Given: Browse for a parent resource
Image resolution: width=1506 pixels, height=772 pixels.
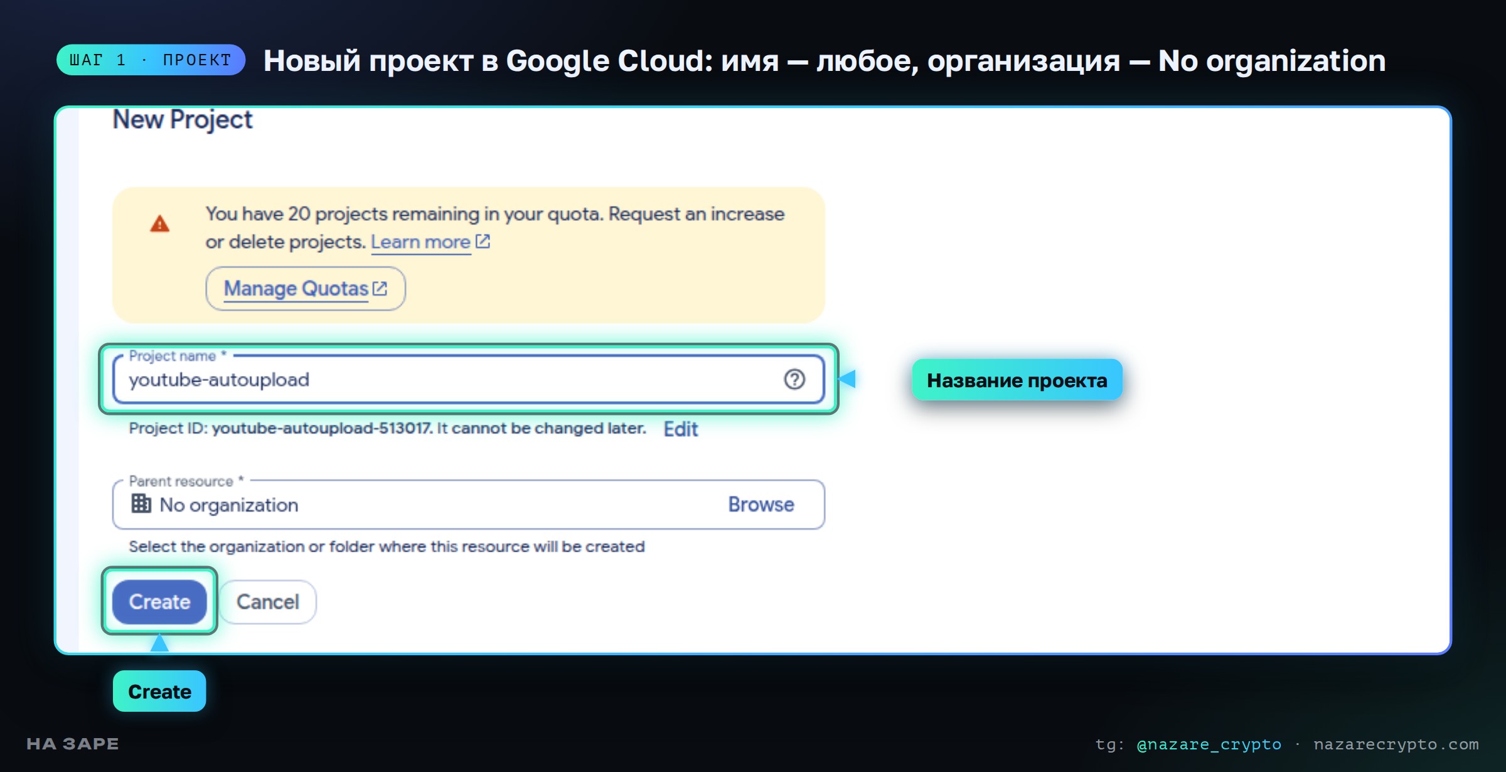Looking at the screenshot, I should pyautogui.click(x=761, y=504).
